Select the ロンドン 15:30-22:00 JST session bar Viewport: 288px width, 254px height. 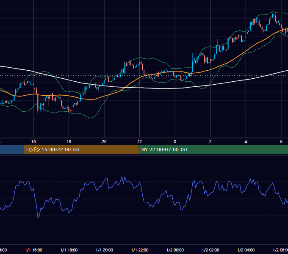[81, 149]
